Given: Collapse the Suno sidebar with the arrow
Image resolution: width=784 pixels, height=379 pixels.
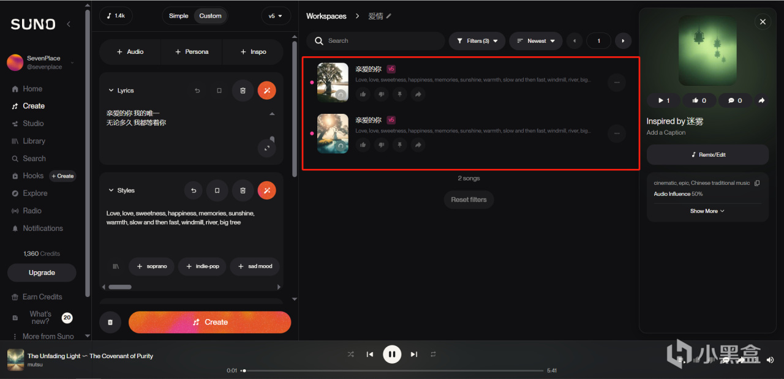Looking at the screenshot, I should (x=69, y=24).
